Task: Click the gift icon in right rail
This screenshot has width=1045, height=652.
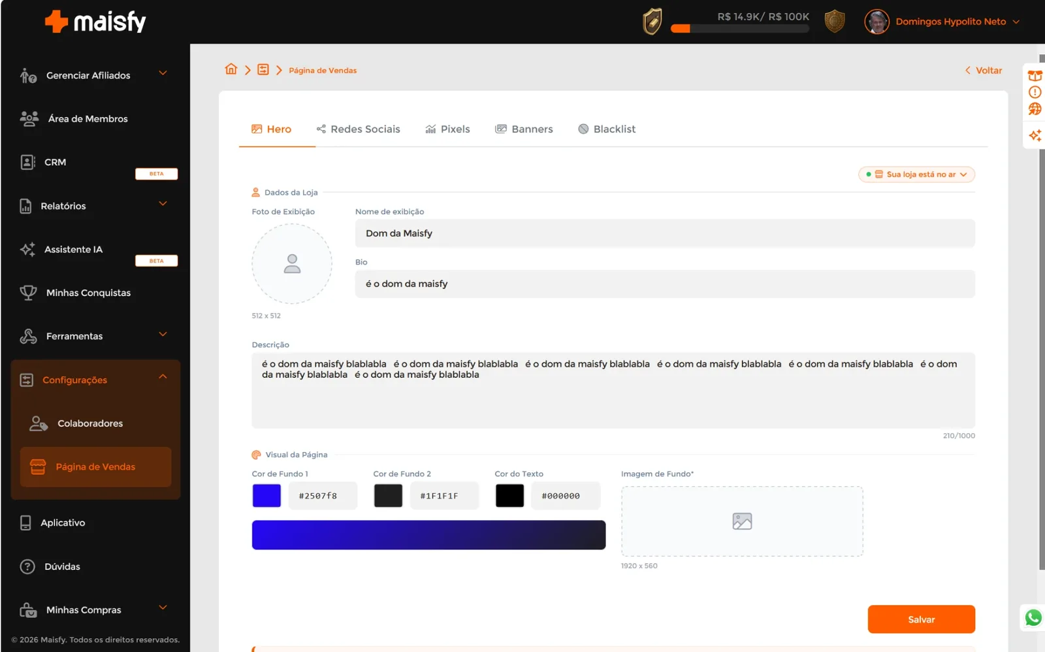Action: (x=1035, y=76)
